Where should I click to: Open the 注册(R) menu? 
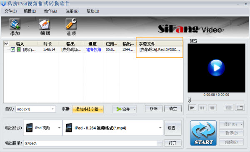72,11
